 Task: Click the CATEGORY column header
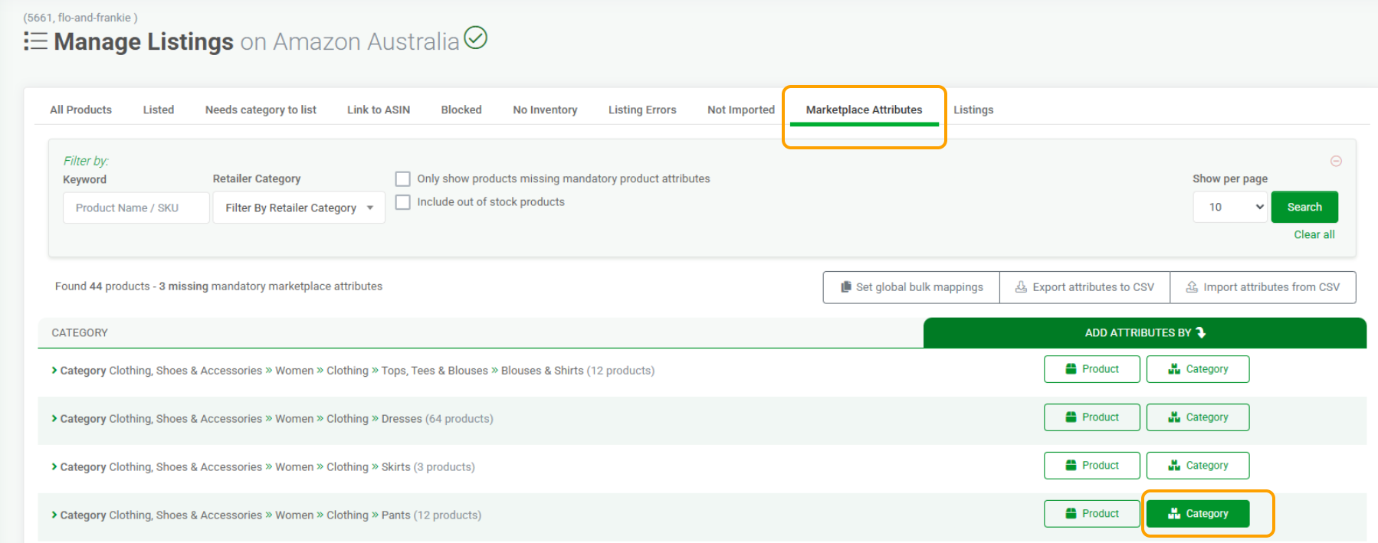click(x=80, y=332)
